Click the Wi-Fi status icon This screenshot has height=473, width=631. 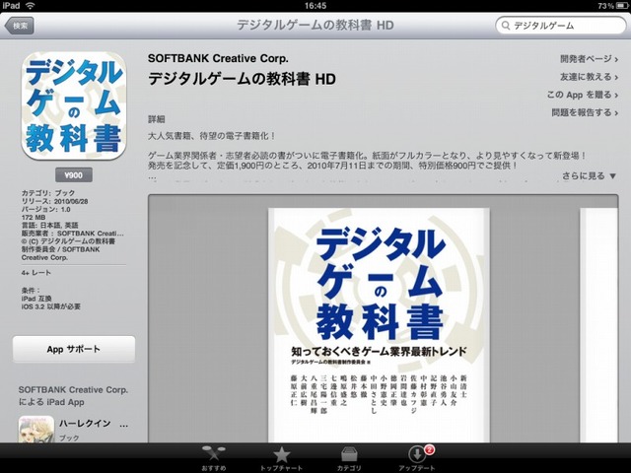click(31, 6)
